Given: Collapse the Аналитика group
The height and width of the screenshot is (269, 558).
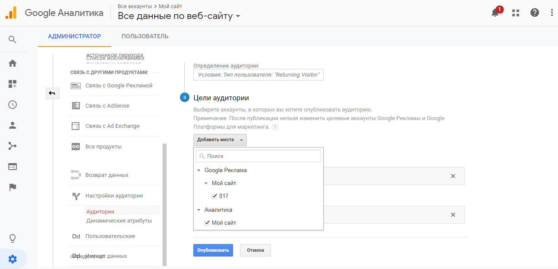Looking at the screenshot, I should [199, 210].
